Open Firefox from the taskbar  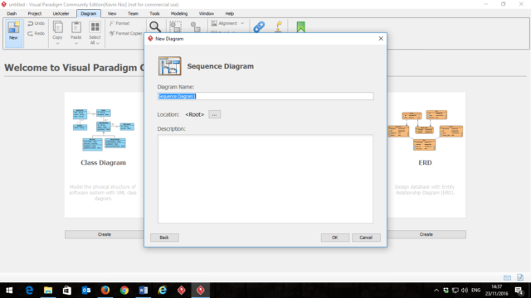[x=105, y=291]
